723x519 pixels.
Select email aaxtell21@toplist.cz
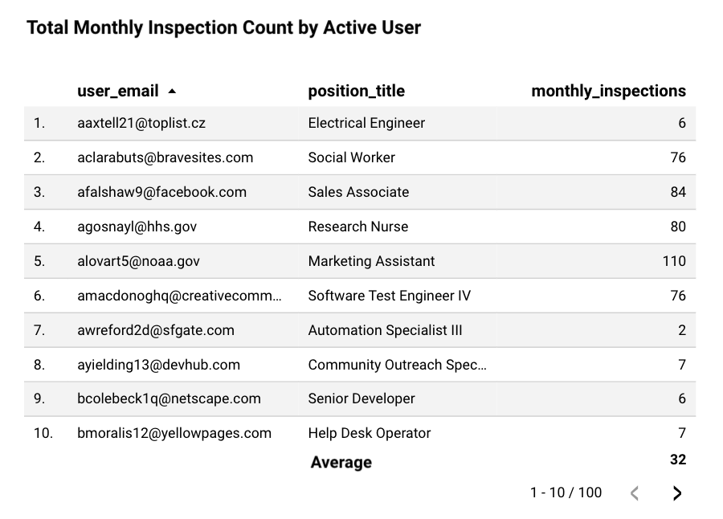(x=141, y=123)
